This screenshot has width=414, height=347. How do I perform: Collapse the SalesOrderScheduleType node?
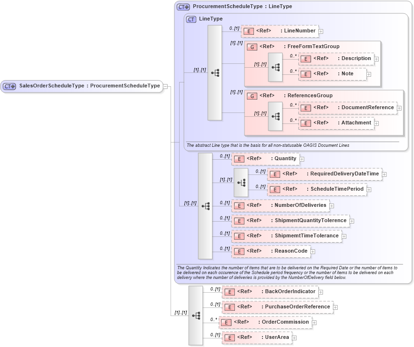[x=166, y=86]
